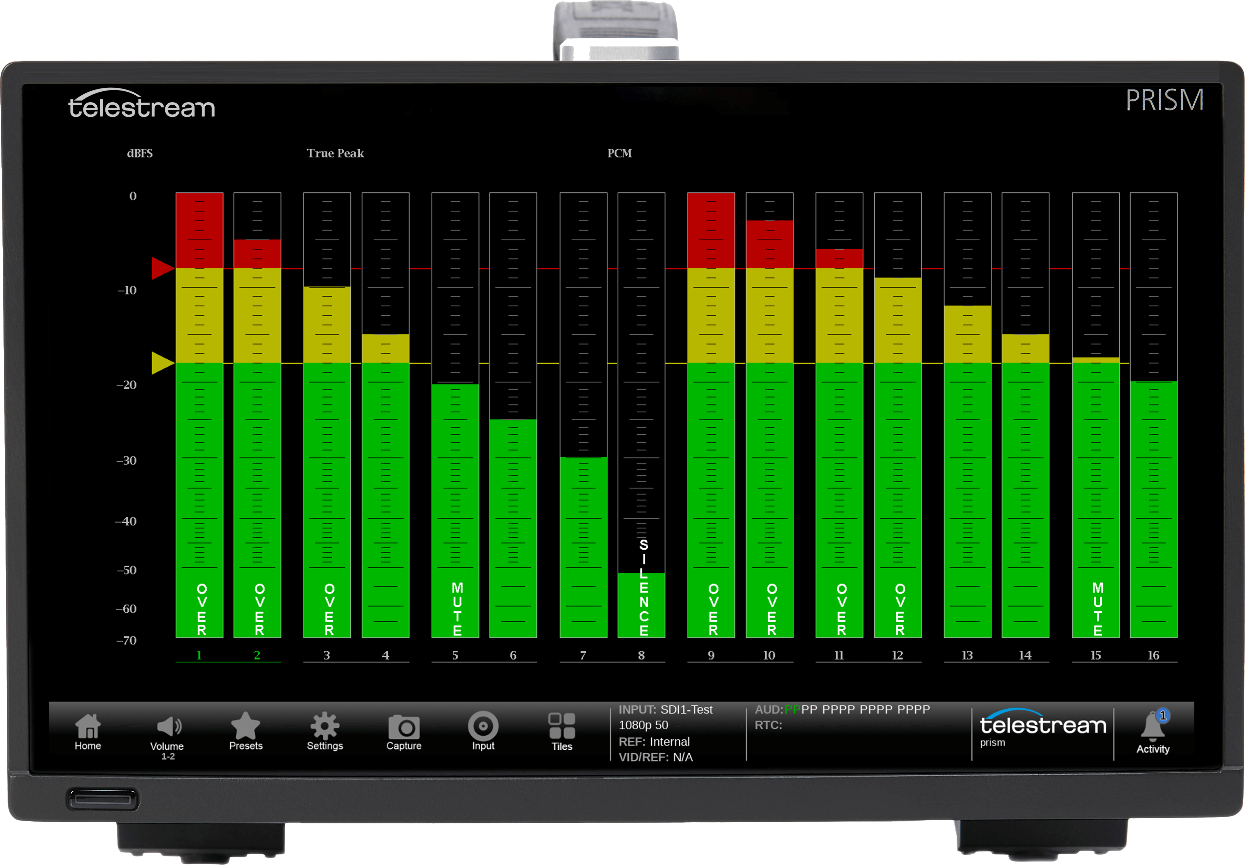Click the green channel 1 number label
Screen dimensions: 1245x865
coord(199,655)
